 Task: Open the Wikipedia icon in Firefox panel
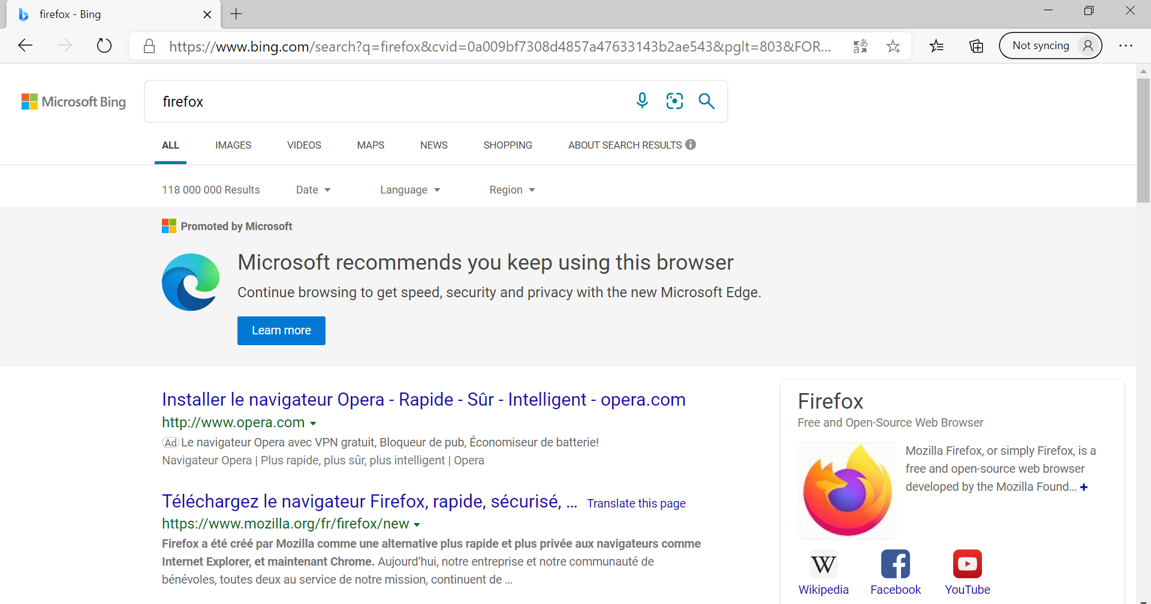pyautogui.click(x=823, y=564)
